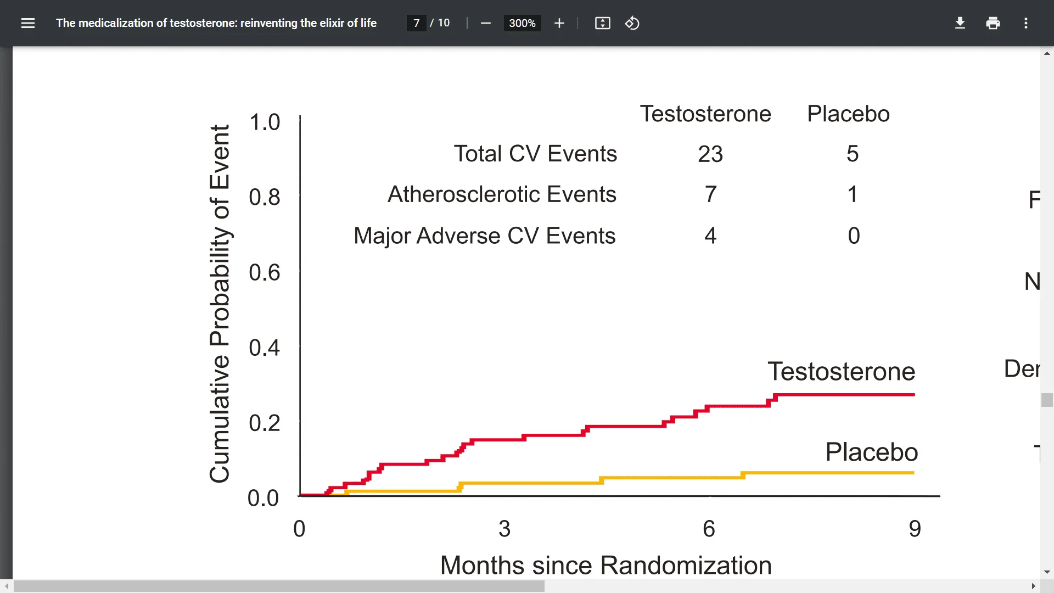Print the document

[993, 23]
